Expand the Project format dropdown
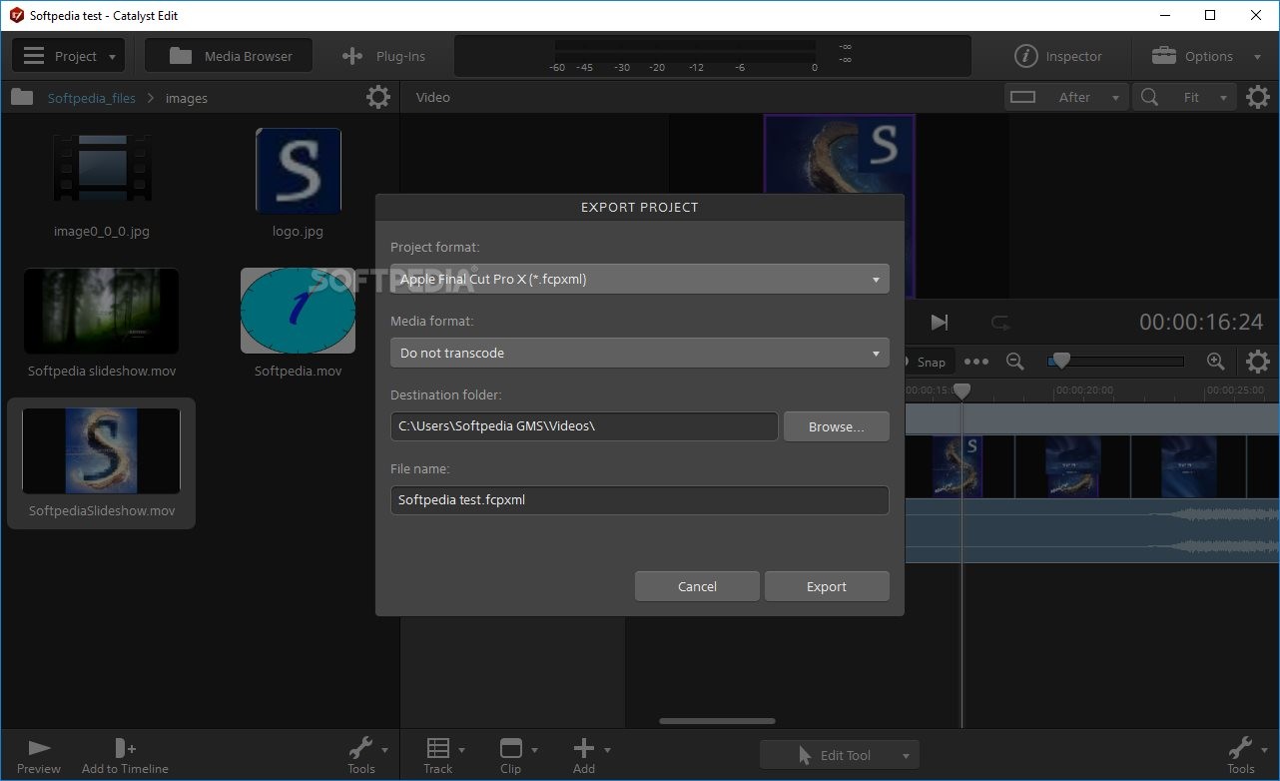 click(x=639, y=279)
